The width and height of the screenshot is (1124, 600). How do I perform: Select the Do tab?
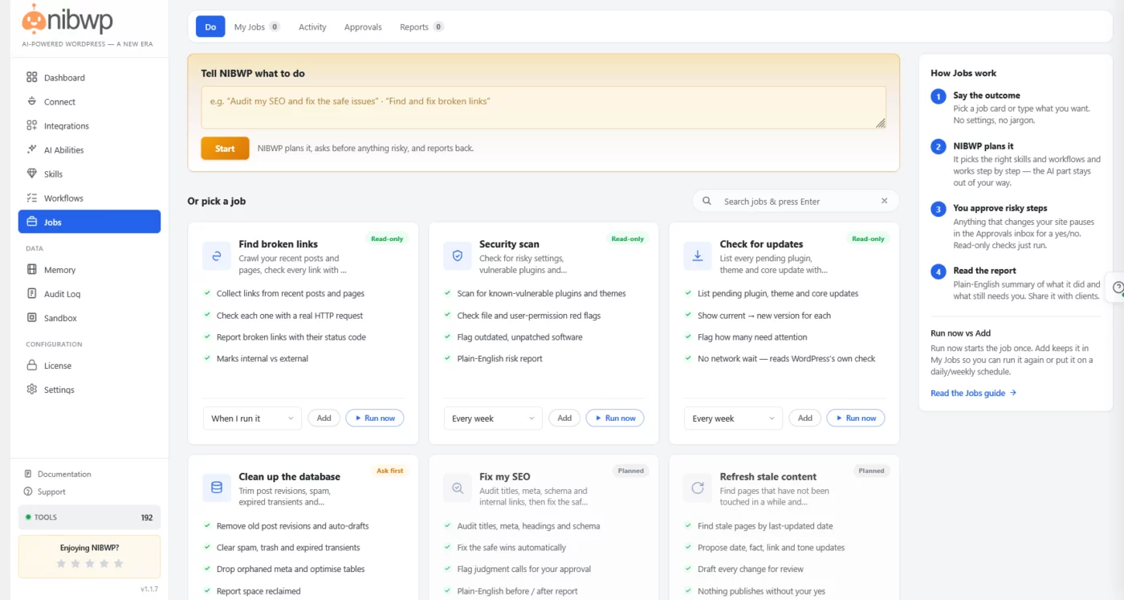click(210, 27)
